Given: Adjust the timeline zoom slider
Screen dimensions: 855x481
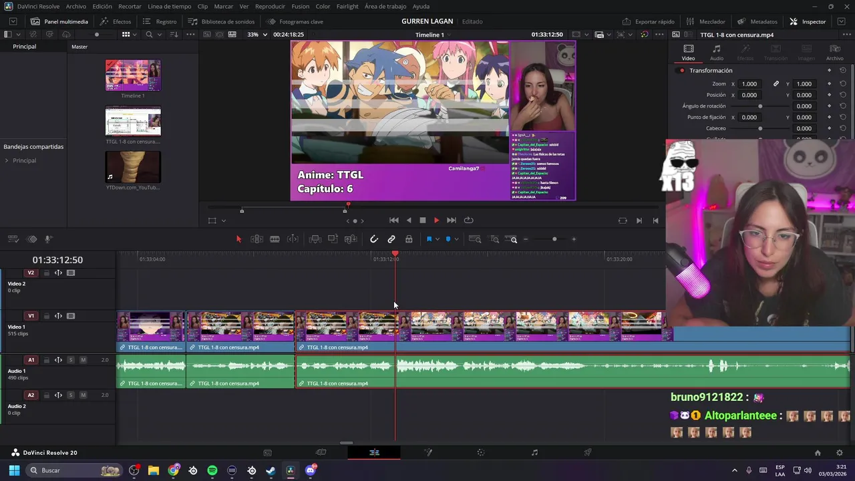Looking at the screenshot, I should tap(554, 239).
